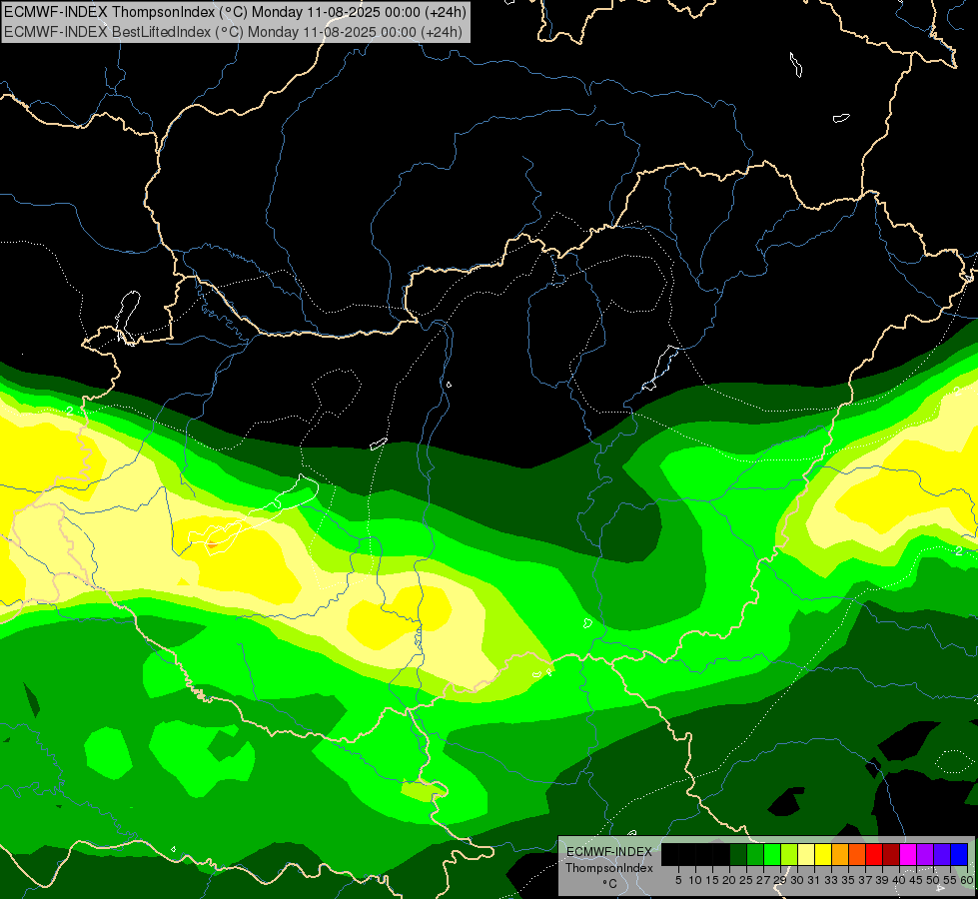Click legend tick value 30
This screenshot has height=899, width=978.
click(796, 880)
